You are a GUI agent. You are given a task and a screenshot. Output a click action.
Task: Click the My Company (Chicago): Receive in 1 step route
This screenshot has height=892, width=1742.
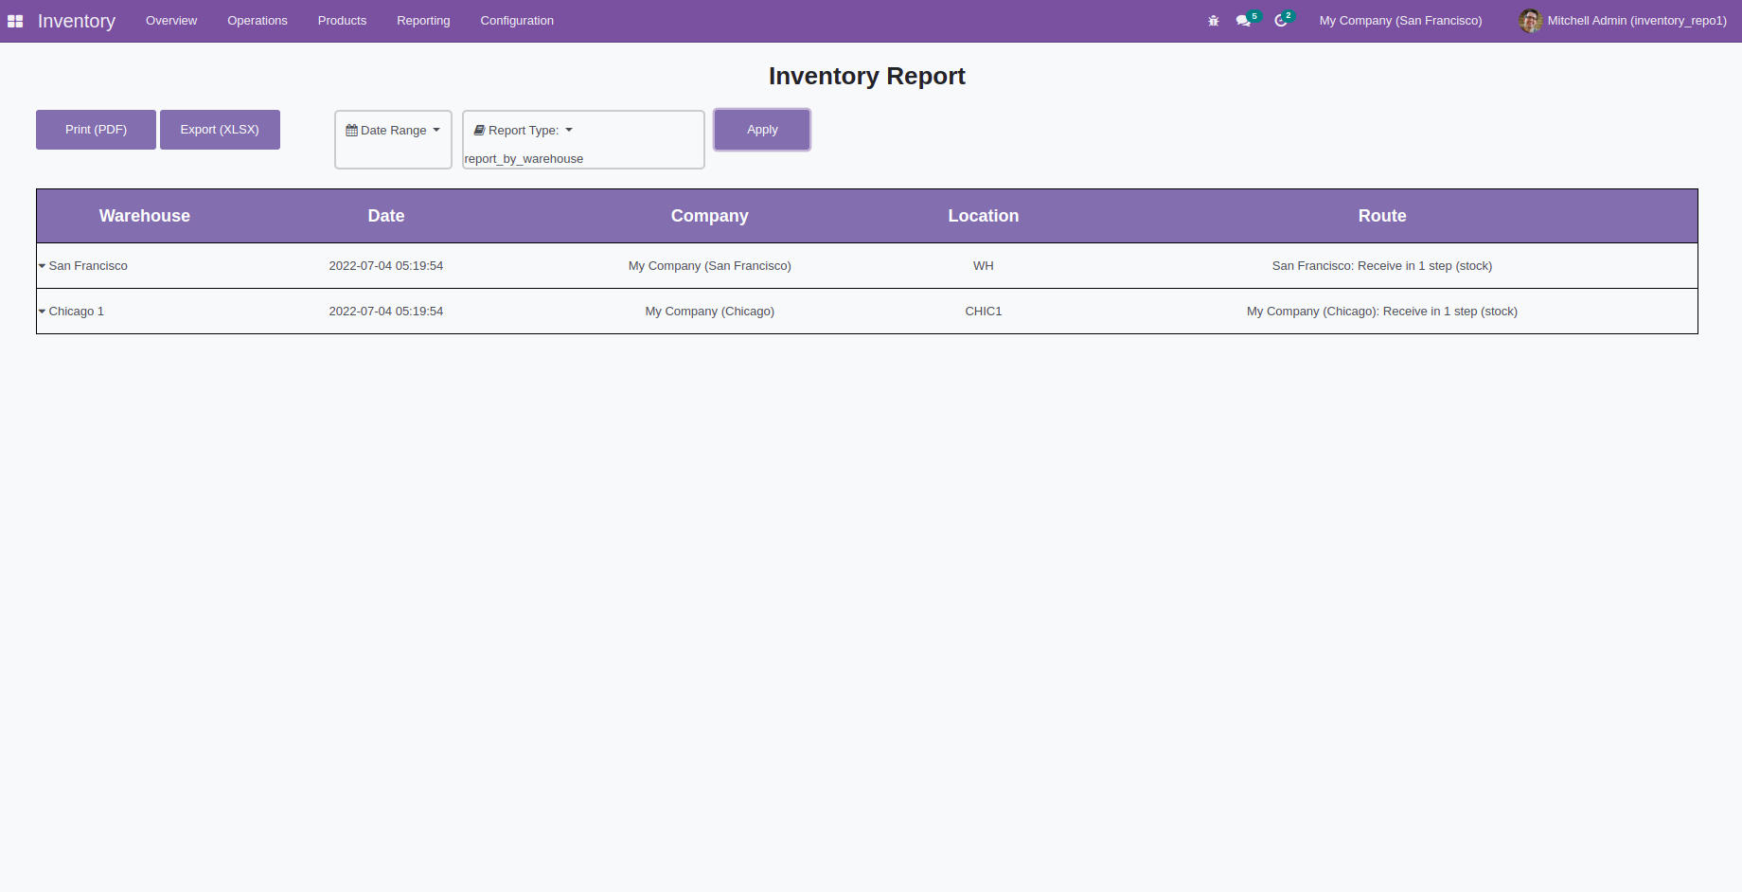pos(1382,312)
